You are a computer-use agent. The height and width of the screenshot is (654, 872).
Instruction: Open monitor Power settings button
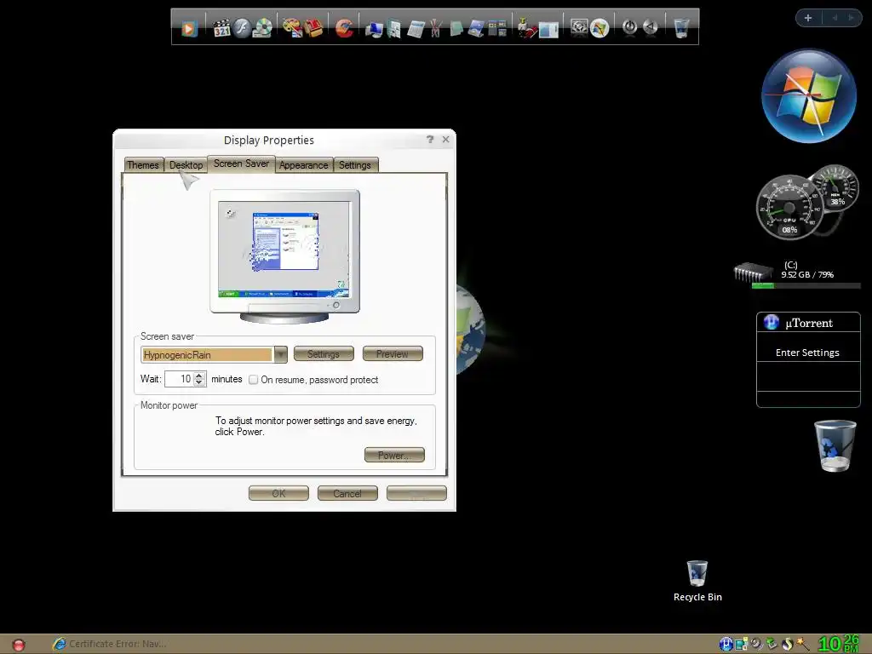[x=394, y=455]
